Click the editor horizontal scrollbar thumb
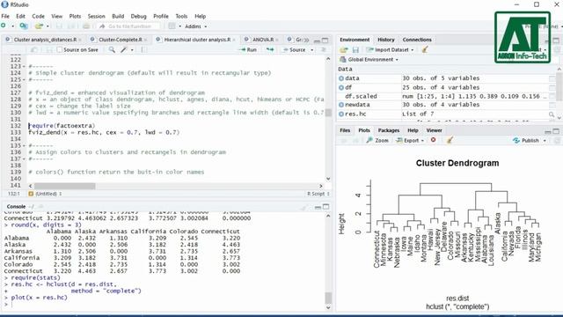Image resolution: width=563 pixels, height=317 pixels. point(64,186)
